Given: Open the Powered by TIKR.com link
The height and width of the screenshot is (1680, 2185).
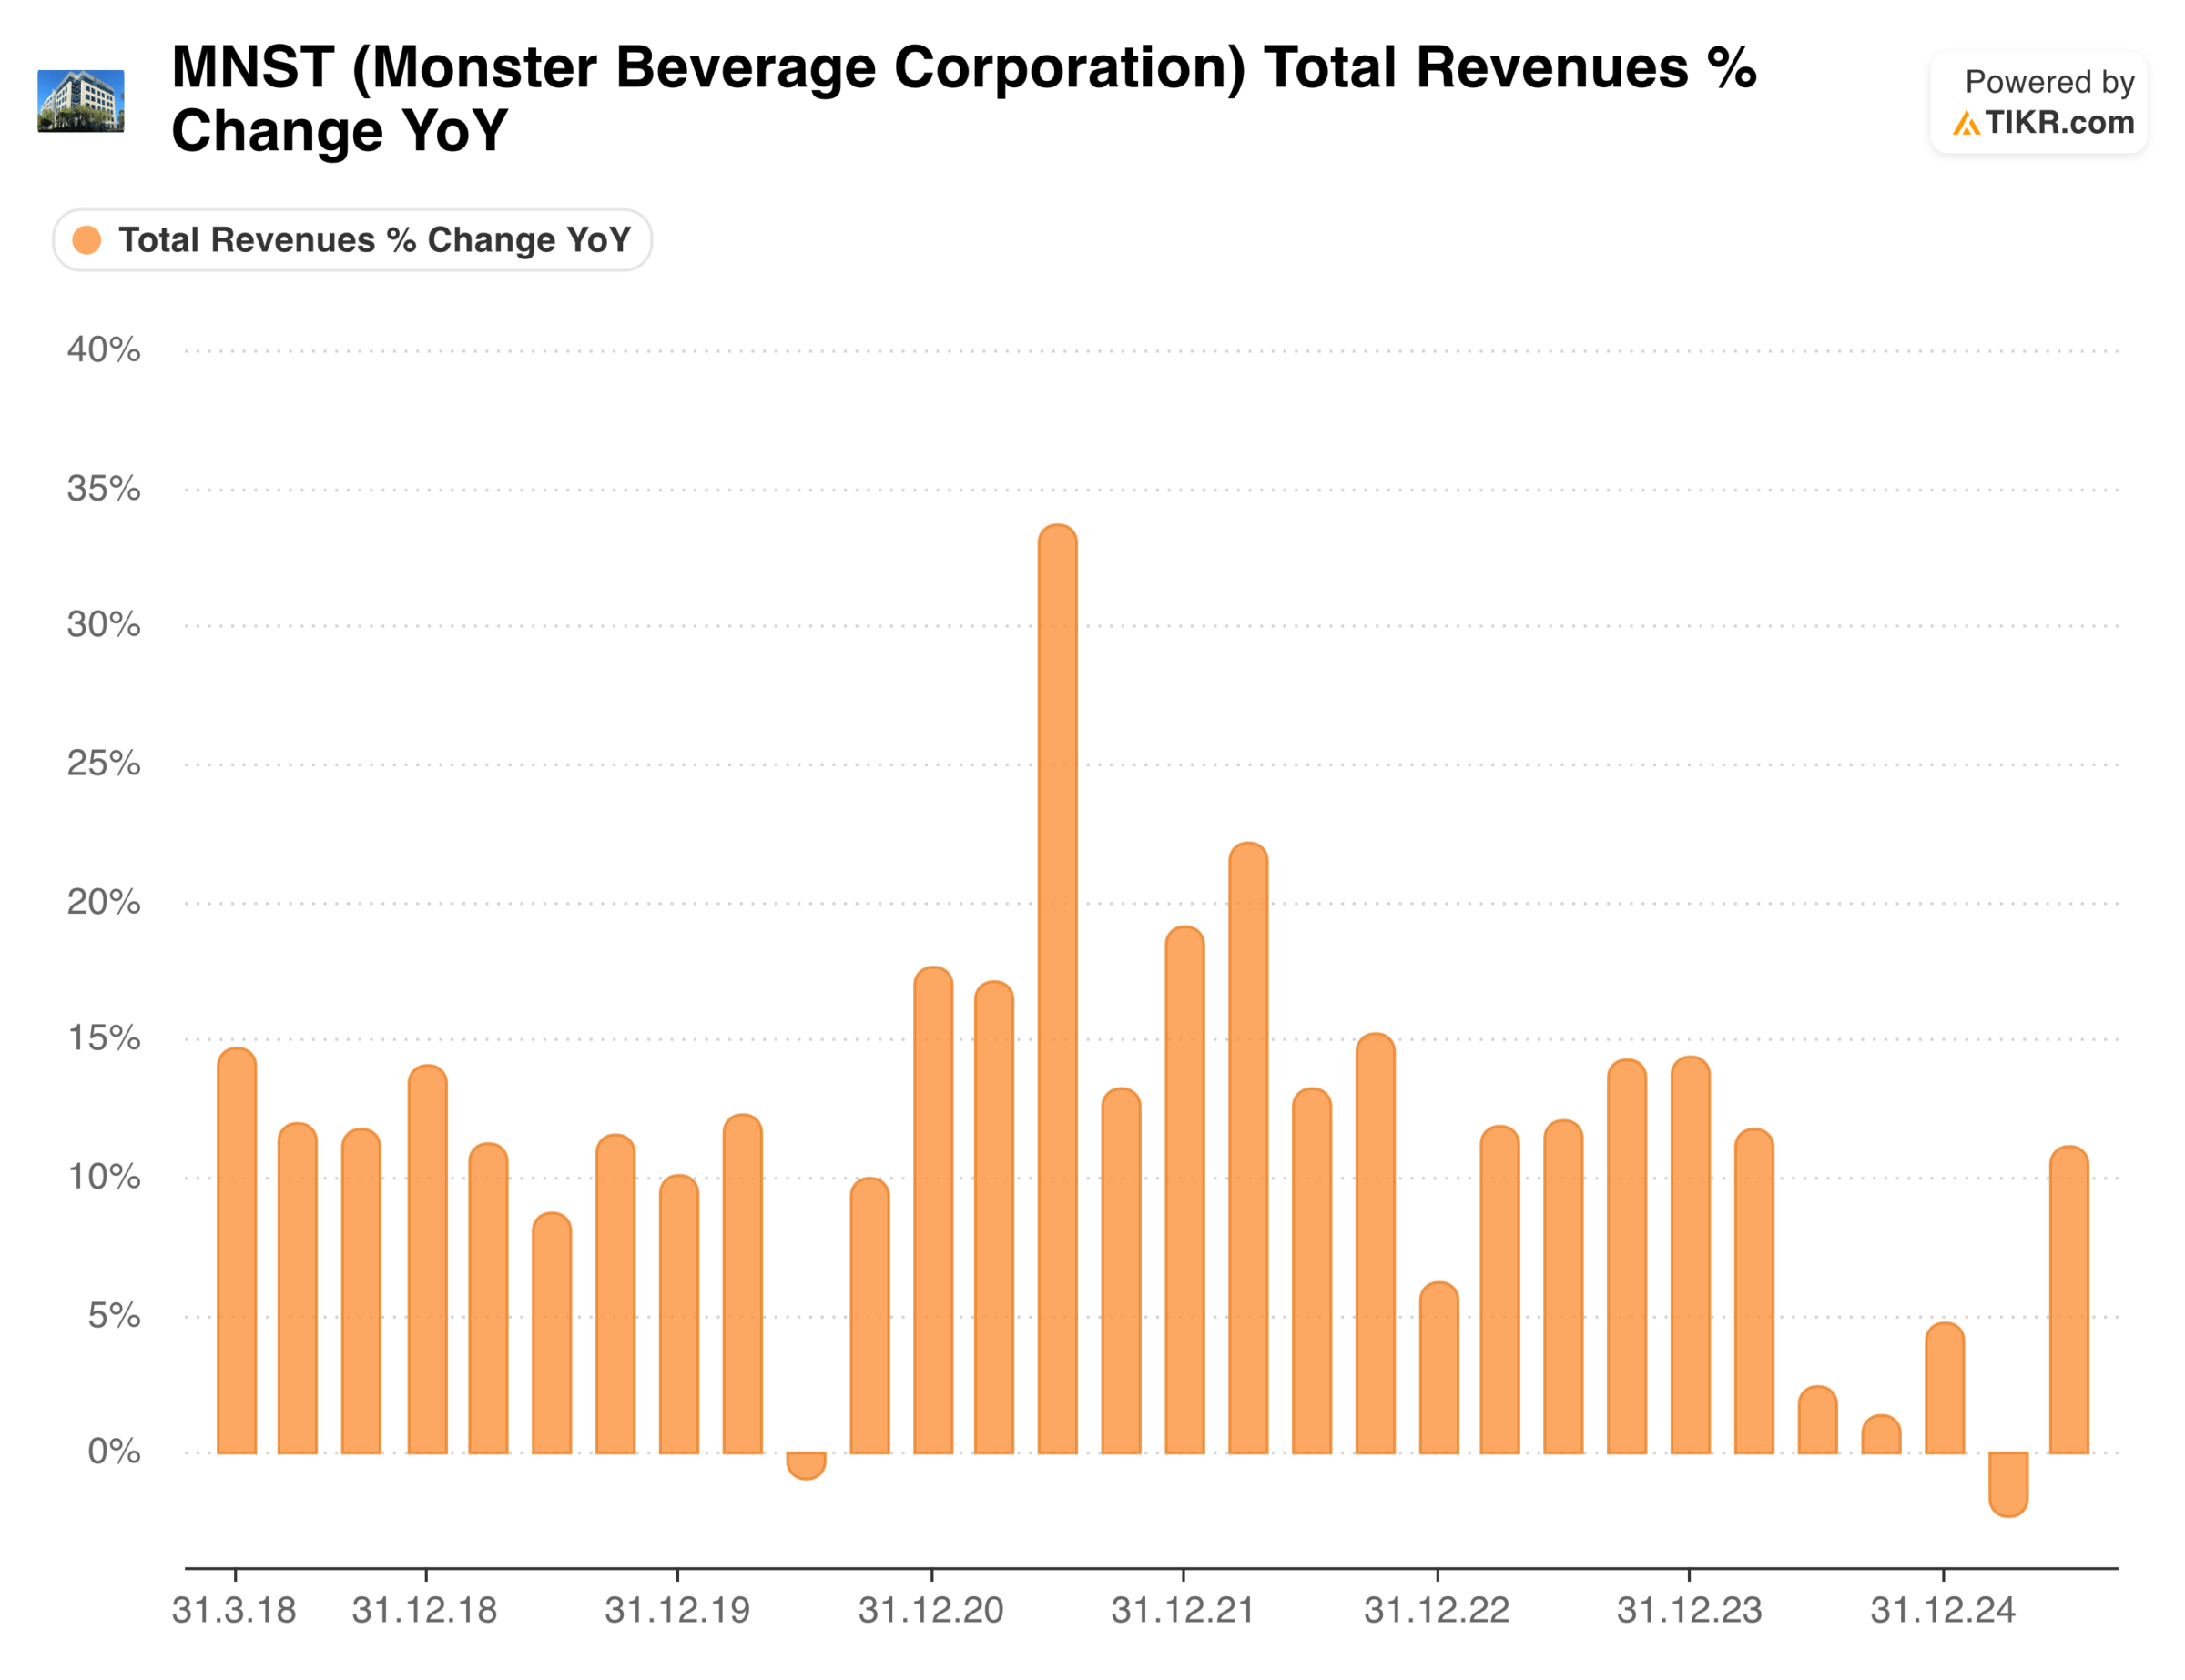Looking at the screenshot, I should 2039,103.
